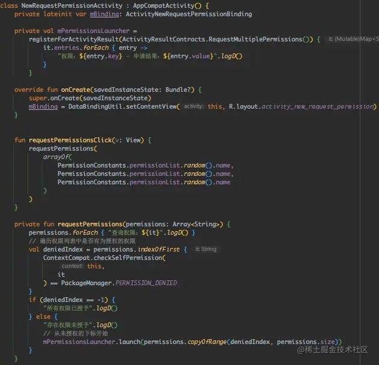Click arrayOf call

tap(56, 157)
